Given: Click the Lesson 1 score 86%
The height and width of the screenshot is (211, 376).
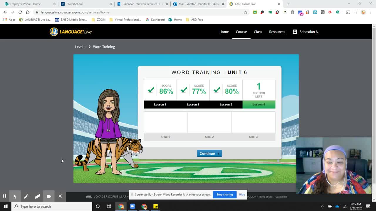Looking at the screenshot, I should (x=166, y=91).
